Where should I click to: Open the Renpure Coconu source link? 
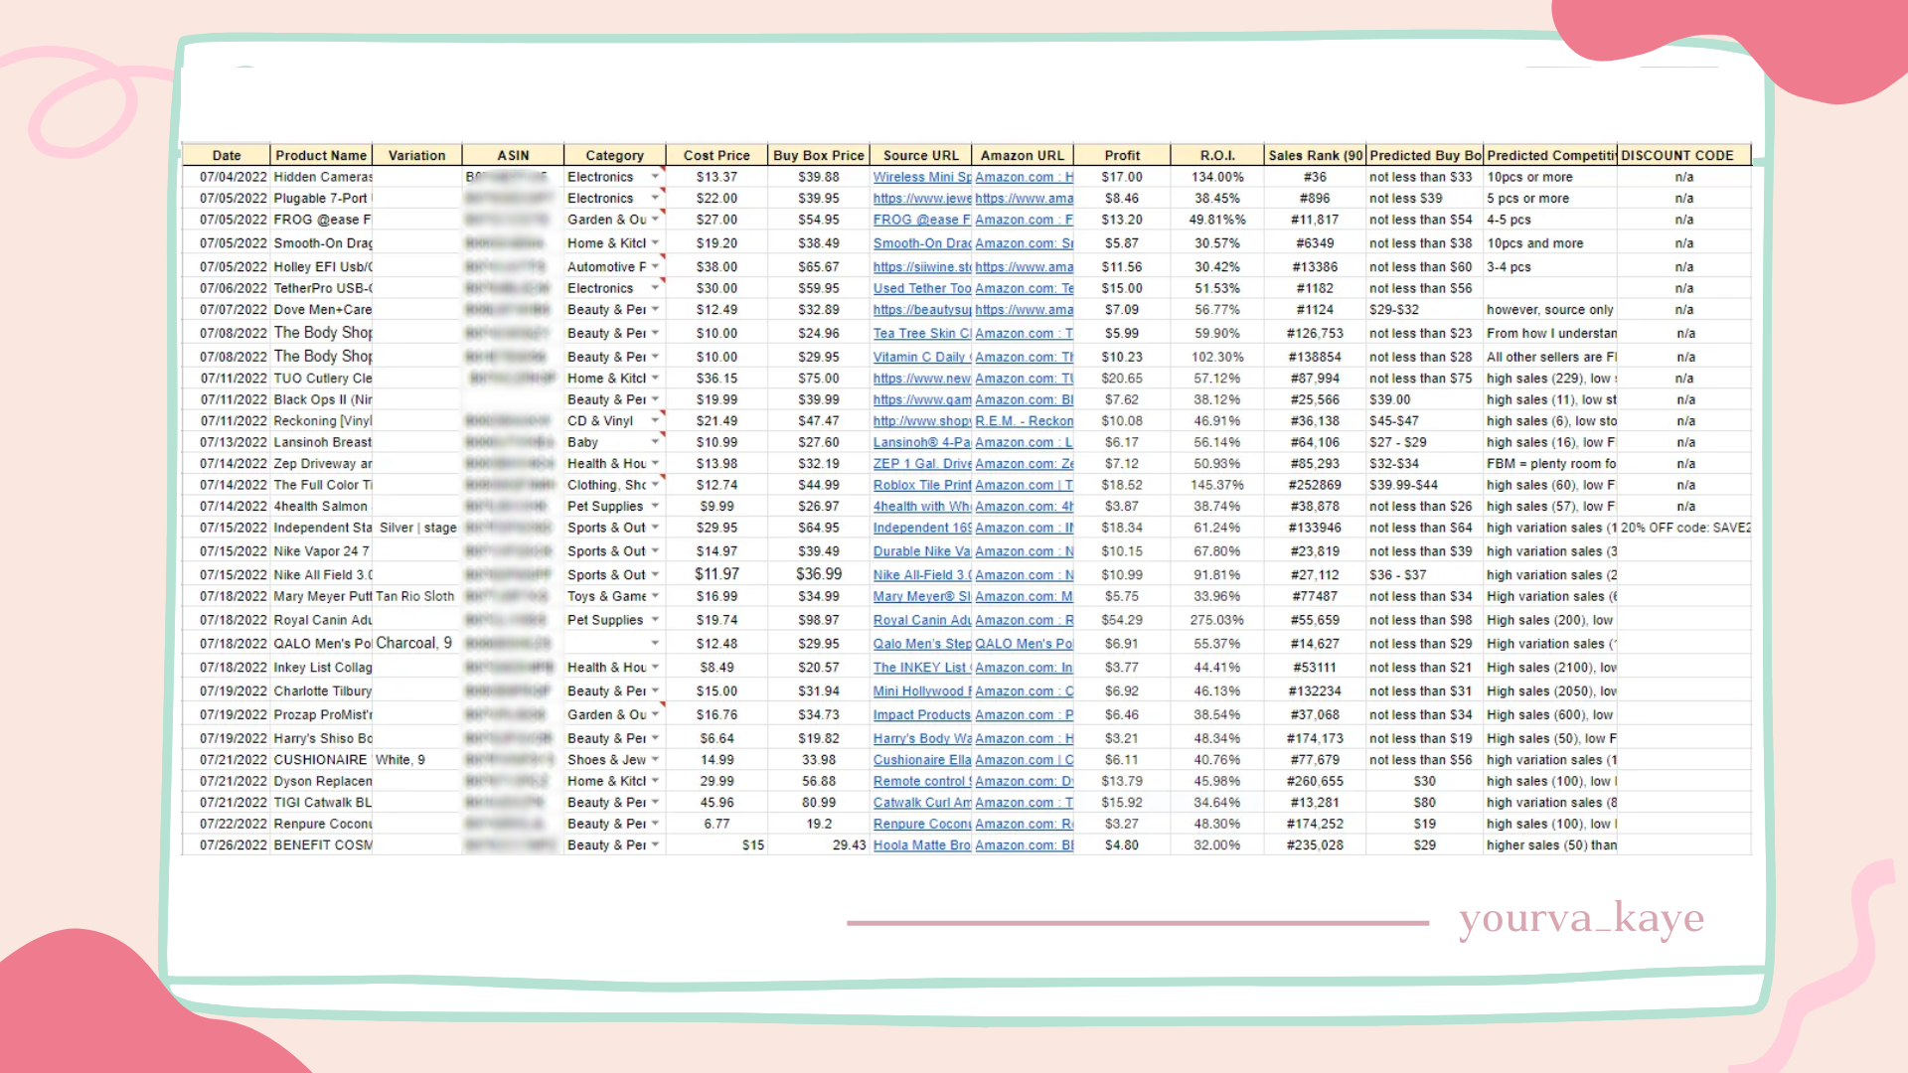(922, 825)
